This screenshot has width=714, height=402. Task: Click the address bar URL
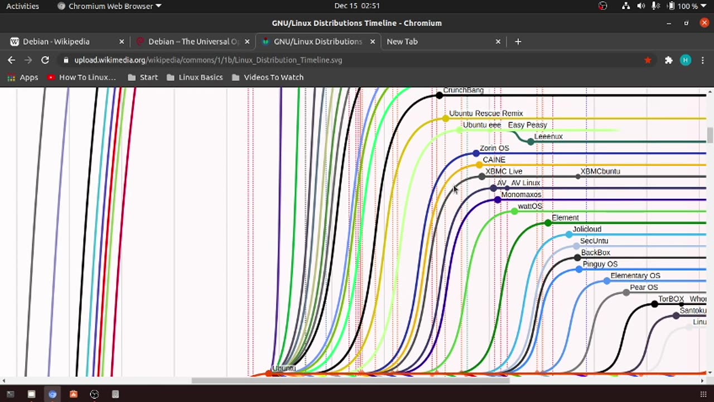208,60
